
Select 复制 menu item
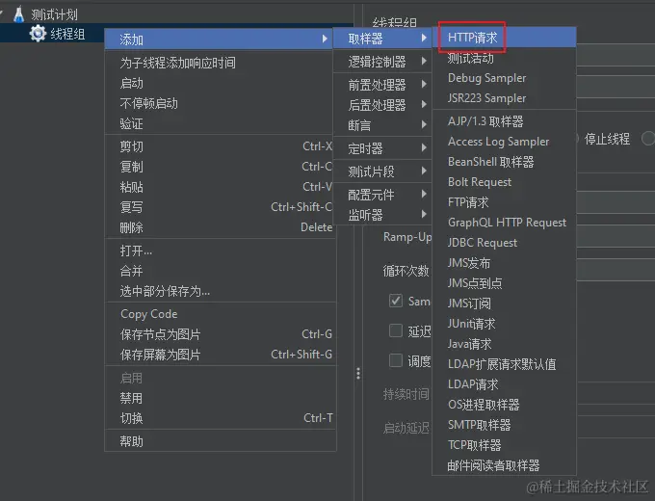pos(221,167)
